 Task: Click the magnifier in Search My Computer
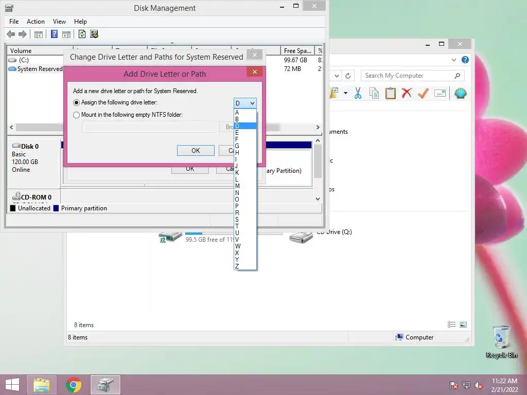click(457, 76)
